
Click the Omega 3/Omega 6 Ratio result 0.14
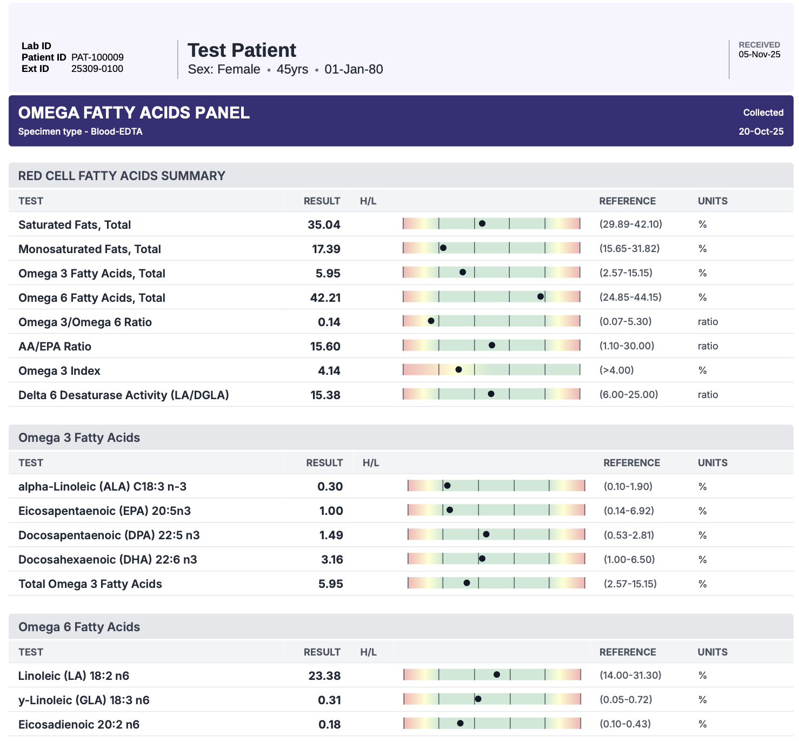(x=329, y=322)
